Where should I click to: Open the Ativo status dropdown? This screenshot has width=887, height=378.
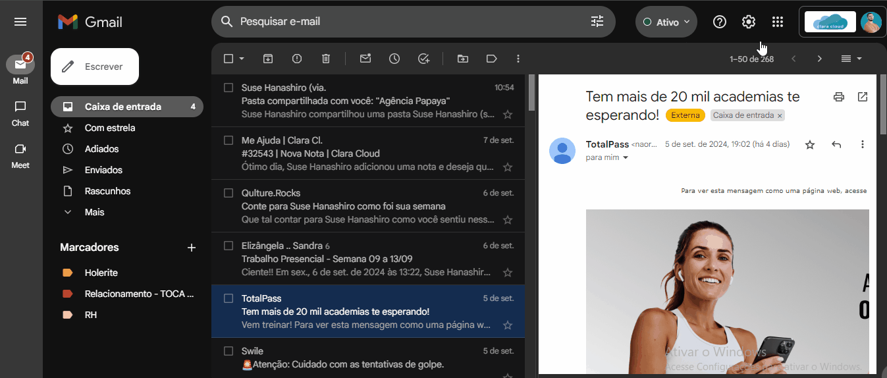[x=666, y=22]
